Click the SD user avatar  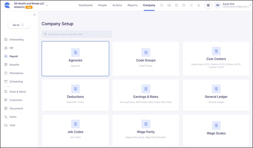point(218,5)
